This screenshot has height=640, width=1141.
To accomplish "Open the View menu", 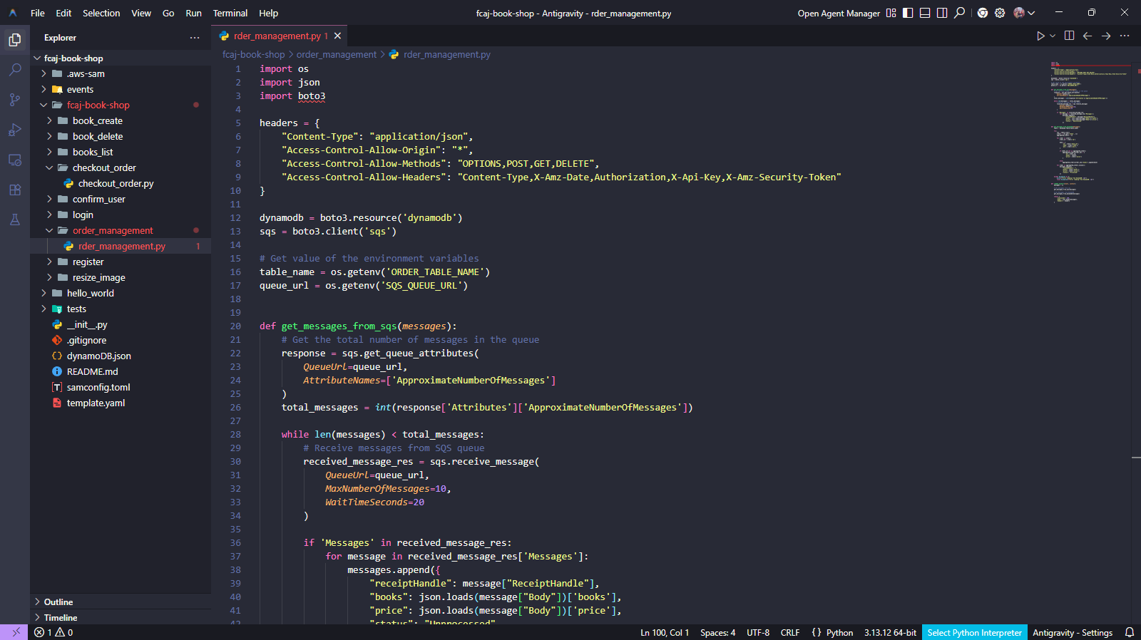I will click(141, 13).
